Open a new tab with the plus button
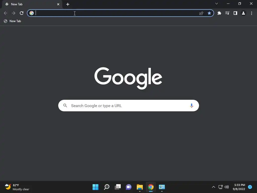Image resolution: width=257 pixels, height=193 pixels. (x=68, y=4)
